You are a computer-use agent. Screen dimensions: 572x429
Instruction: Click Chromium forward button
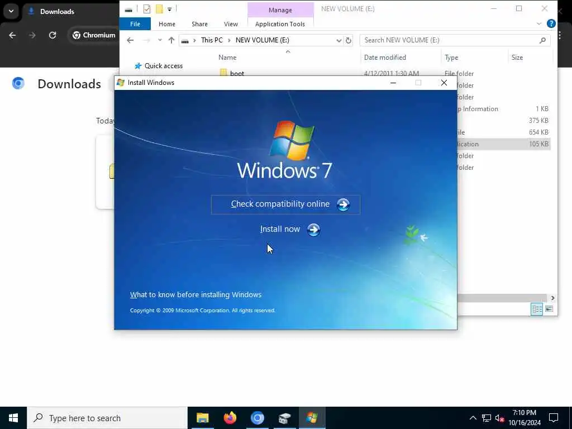(32, 35)
